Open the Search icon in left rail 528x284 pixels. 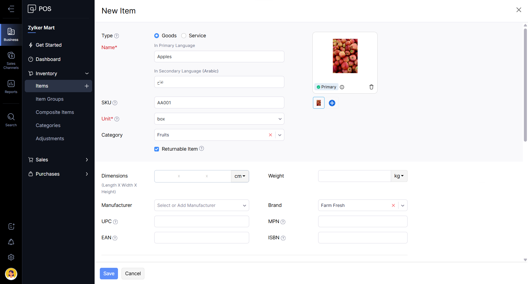point(11,120)
